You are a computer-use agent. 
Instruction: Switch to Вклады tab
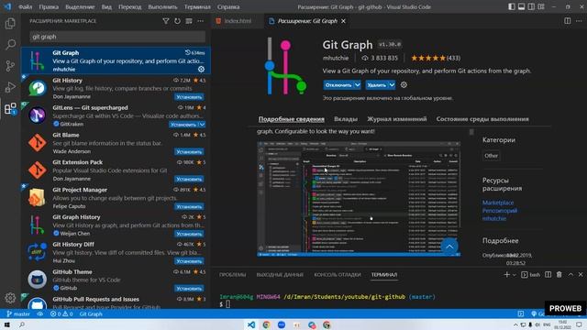(x=346, y=119)
